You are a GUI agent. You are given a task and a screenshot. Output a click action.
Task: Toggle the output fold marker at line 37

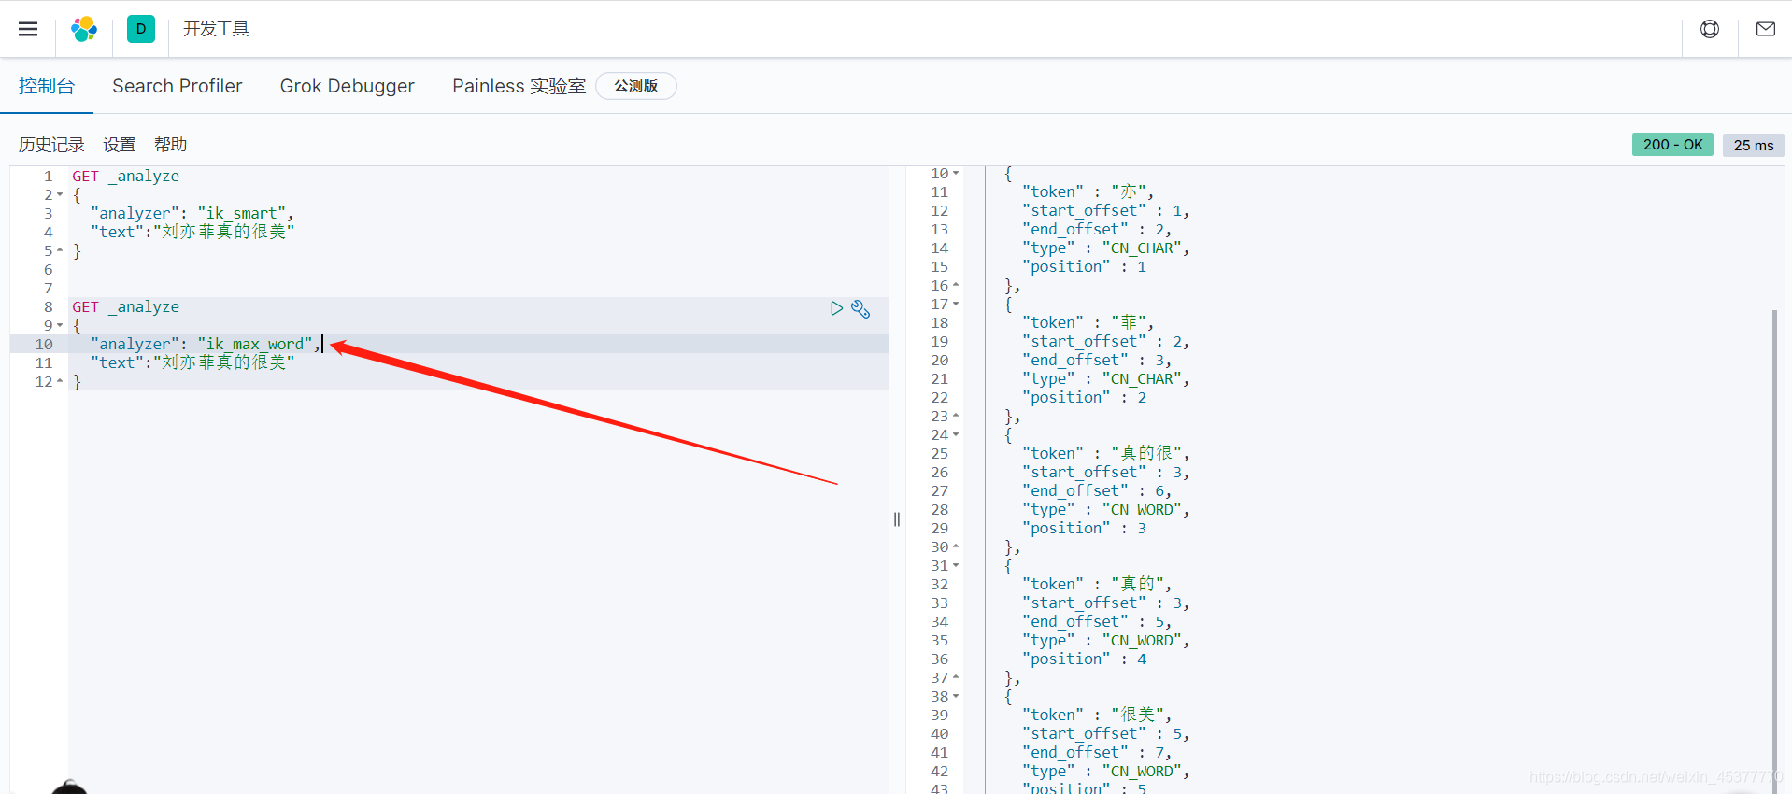coord(956,677)
